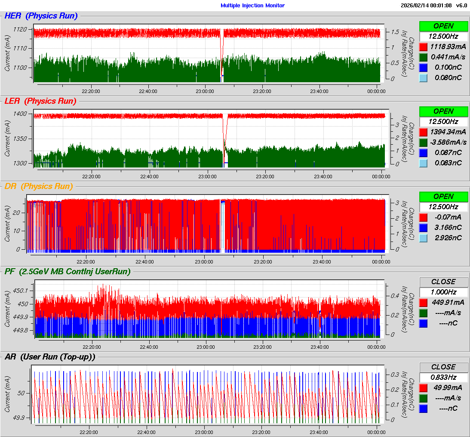This screenshot has width=470, height=437.
Task: Click the green OPEN status indicator for DR
Action: (x=443, y=196)
